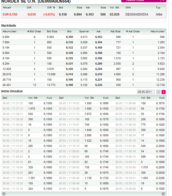The image size is (172, 196).
Task: Expand the Trader Login dropdown arrow
Action: 163,1
